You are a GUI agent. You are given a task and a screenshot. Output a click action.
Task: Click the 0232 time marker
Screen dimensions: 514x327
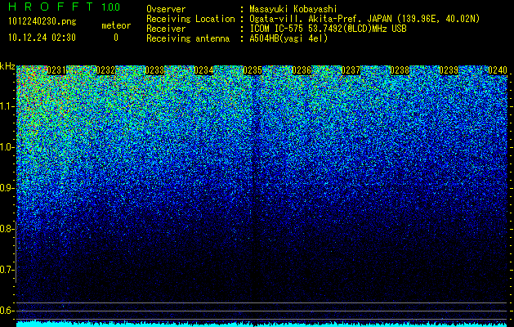pyautogui.click(x=105, y=70)
